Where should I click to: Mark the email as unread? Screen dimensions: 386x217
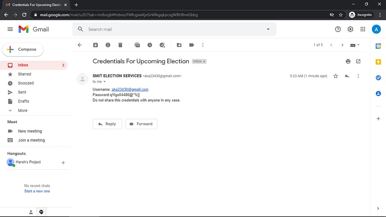tap(137, 45)
